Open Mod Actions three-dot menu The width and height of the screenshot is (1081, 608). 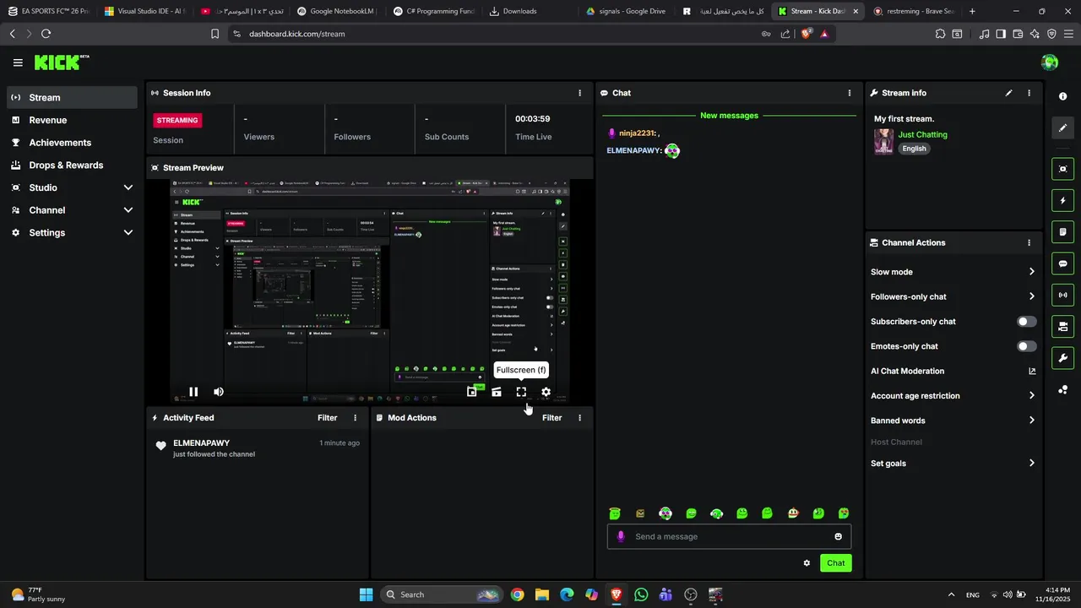point(579,418)
